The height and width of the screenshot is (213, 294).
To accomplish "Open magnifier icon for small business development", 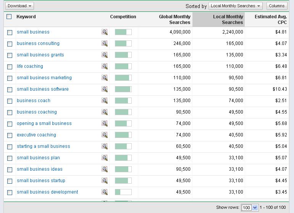I will (x=105, y=192).
